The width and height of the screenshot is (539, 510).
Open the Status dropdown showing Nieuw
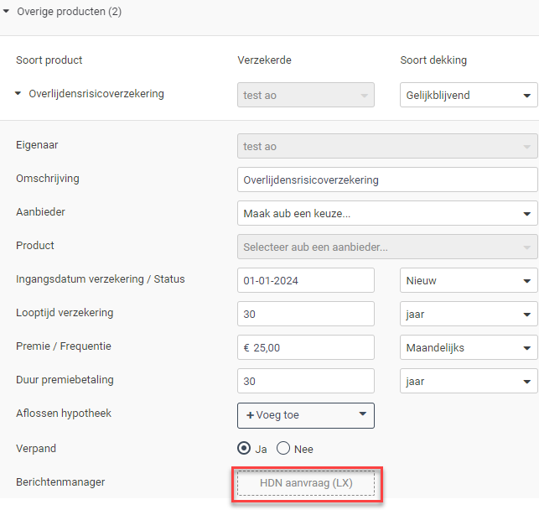click(x=469, y=281)
